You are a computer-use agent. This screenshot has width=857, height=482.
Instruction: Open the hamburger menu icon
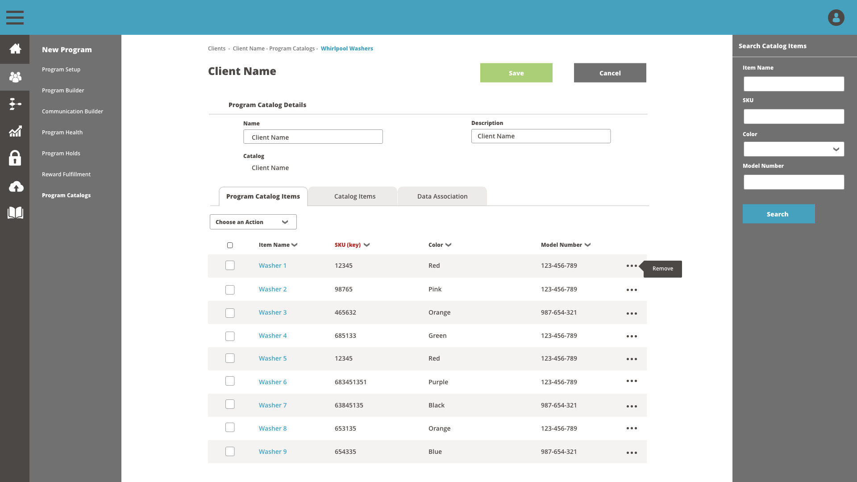(x=15, y=17)
